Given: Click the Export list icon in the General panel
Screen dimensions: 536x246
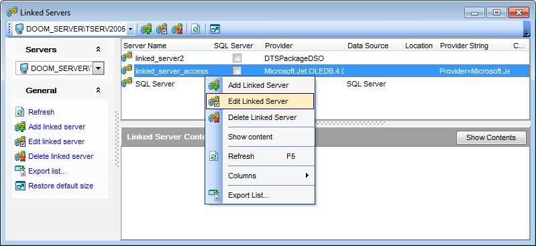Looking at the screenshot, I should (20, 171).
